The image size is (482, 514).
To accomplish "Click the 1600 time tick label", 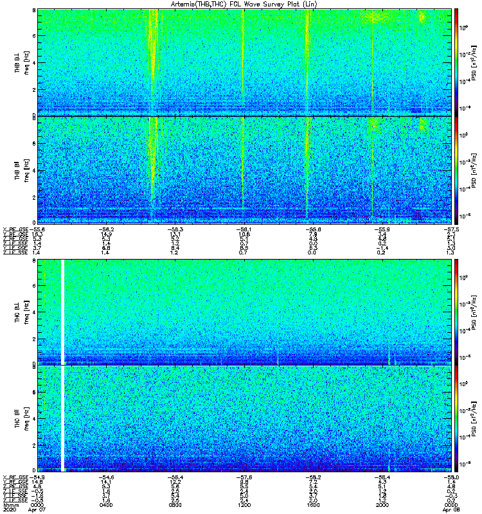I will pos(313,505).
